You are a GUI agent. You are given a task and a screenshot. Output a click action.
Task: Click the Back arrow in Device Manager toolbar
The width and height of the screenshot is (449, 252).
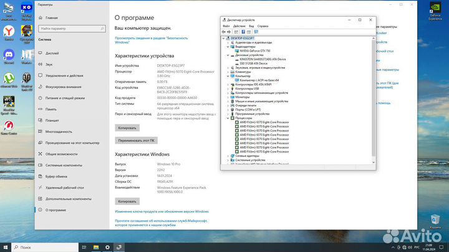224,32
